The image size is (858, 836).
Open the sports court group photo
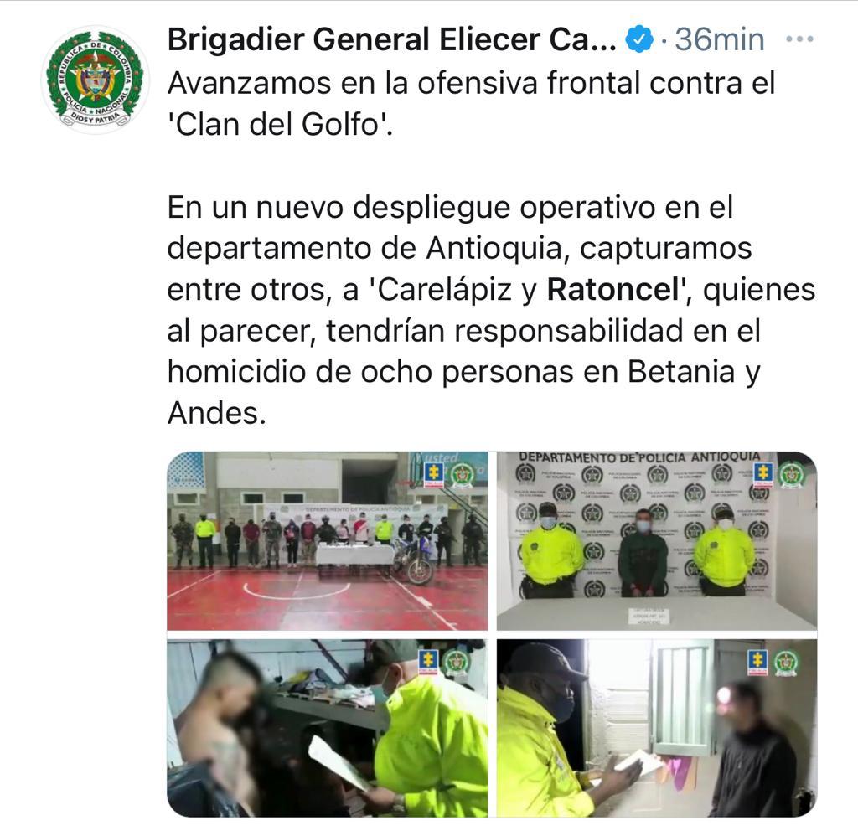coord(328,540)
